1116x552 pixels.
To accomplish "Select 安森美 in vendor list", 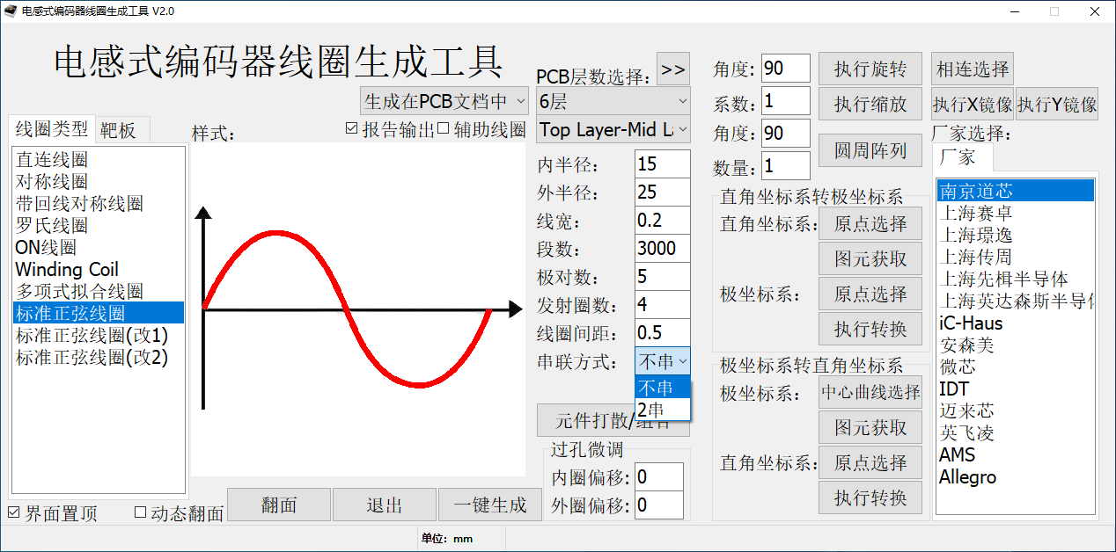I will click(x=1016, y=345).
